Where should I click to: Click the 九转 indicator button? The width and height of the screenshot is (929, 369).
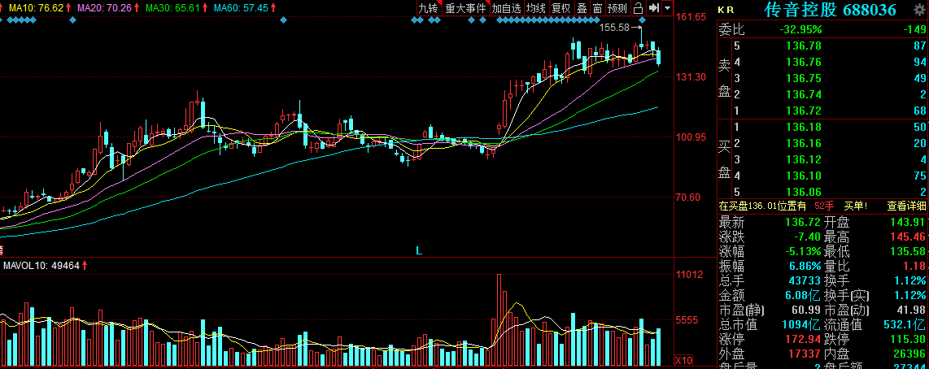429,8
